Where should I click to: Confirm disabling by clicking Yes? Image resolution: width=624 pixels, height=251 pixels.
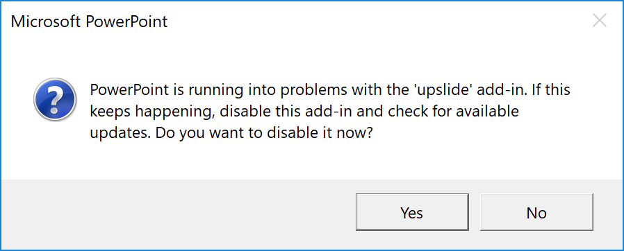[412, 212]
